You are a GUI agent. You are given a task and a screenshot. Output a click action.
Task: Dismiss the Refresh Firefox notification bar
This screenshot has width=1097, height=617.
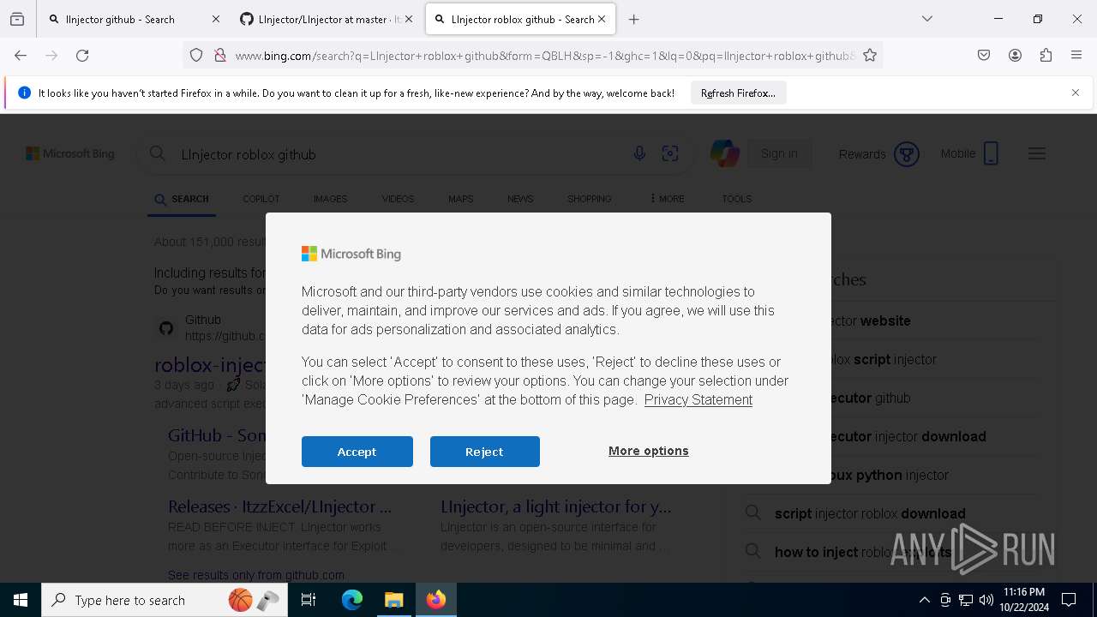coord(1076,93)
